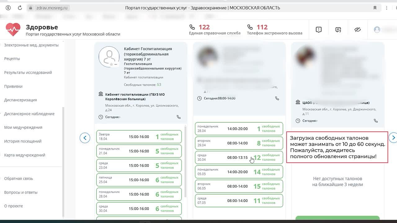Open Прививки in sidebar
This screenshot has height=223, width=397.
13,86
